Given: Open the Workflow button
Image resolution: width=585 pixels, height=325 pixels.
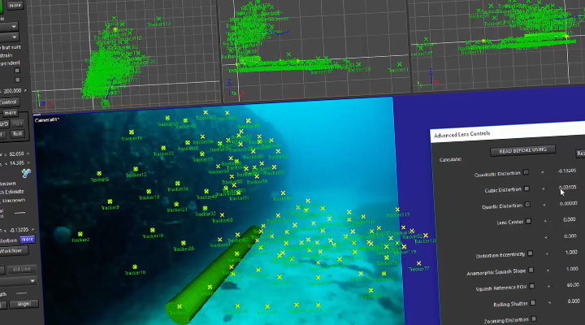Looking at the screenshot, I should tap(14, 251).
